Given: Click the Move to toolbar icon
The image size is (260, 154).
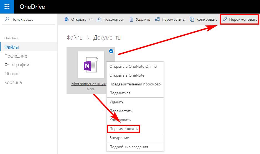Looking at the screenshot, I should click(x=157, y=19).
